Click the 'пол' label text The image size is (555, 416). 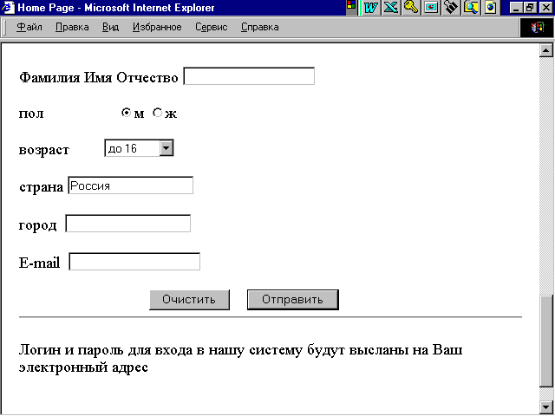pos(31,114)
